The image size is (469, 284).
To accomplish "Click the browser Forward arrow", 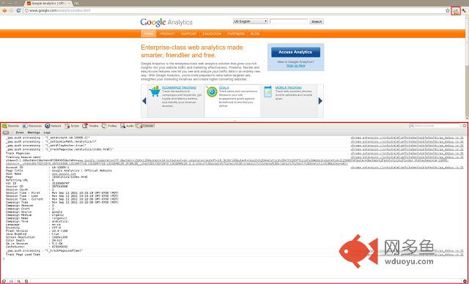I will (x=12, y=10).
